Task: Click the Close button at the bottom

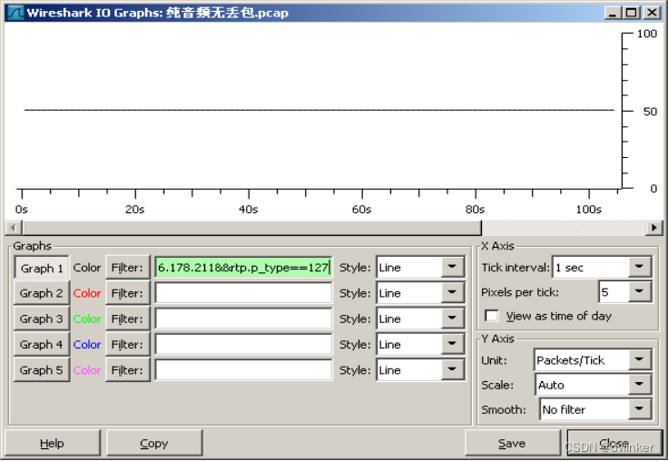Action: click(614, 443)
